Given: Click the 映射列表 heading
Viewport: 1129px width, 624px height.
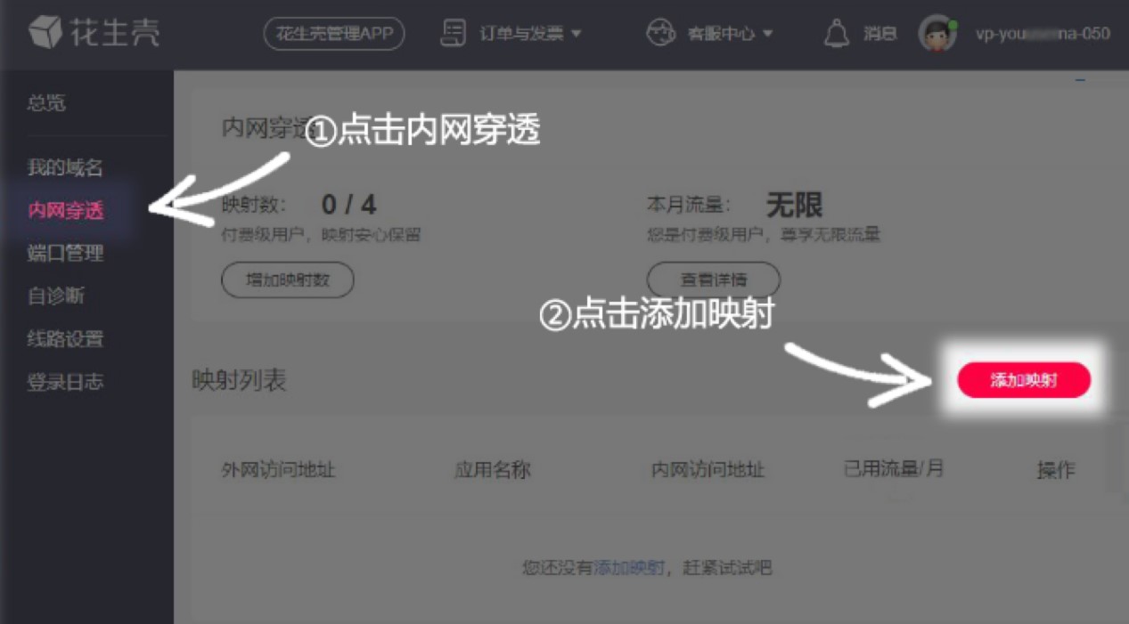Looking at the screenshot, I should 239,380.
